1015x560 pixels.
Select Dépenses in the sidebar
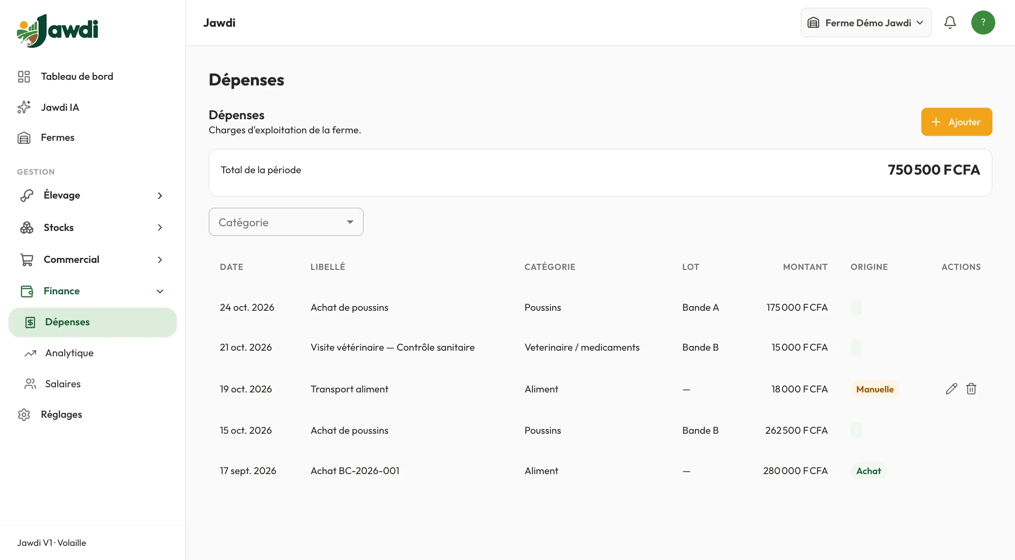click(93, 322)
